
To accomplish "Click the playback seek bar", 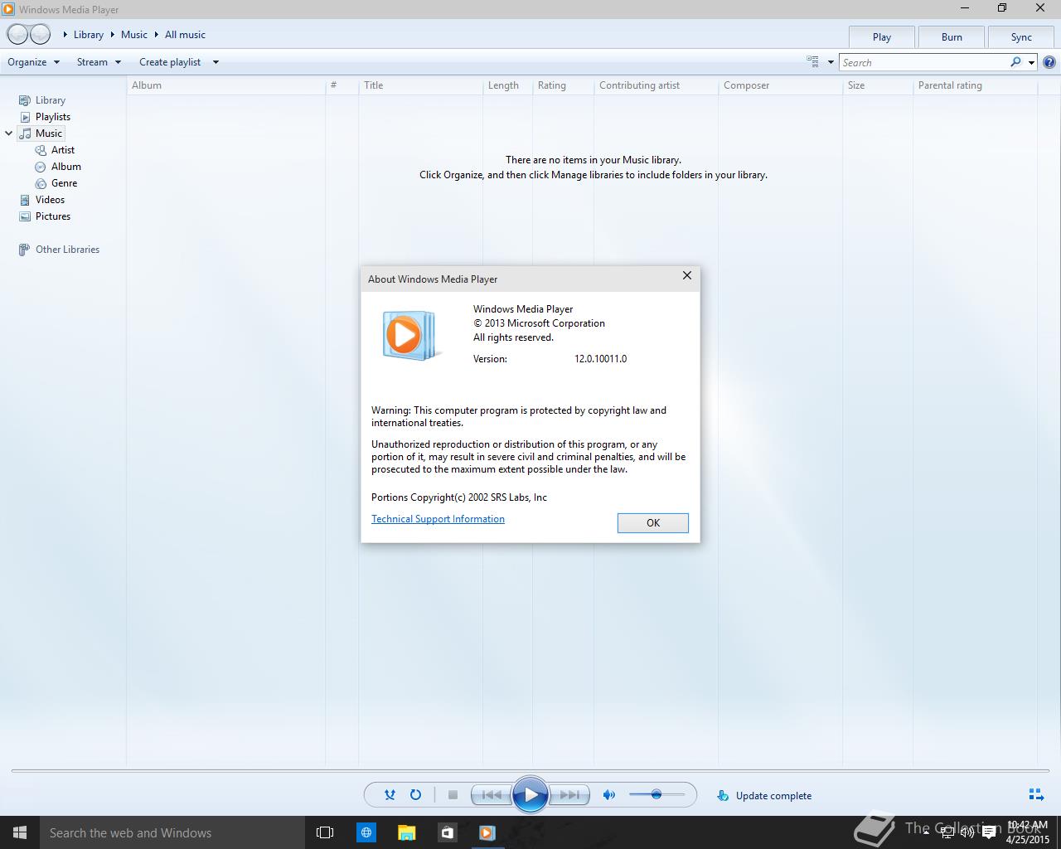I will (x=530, y=771).
